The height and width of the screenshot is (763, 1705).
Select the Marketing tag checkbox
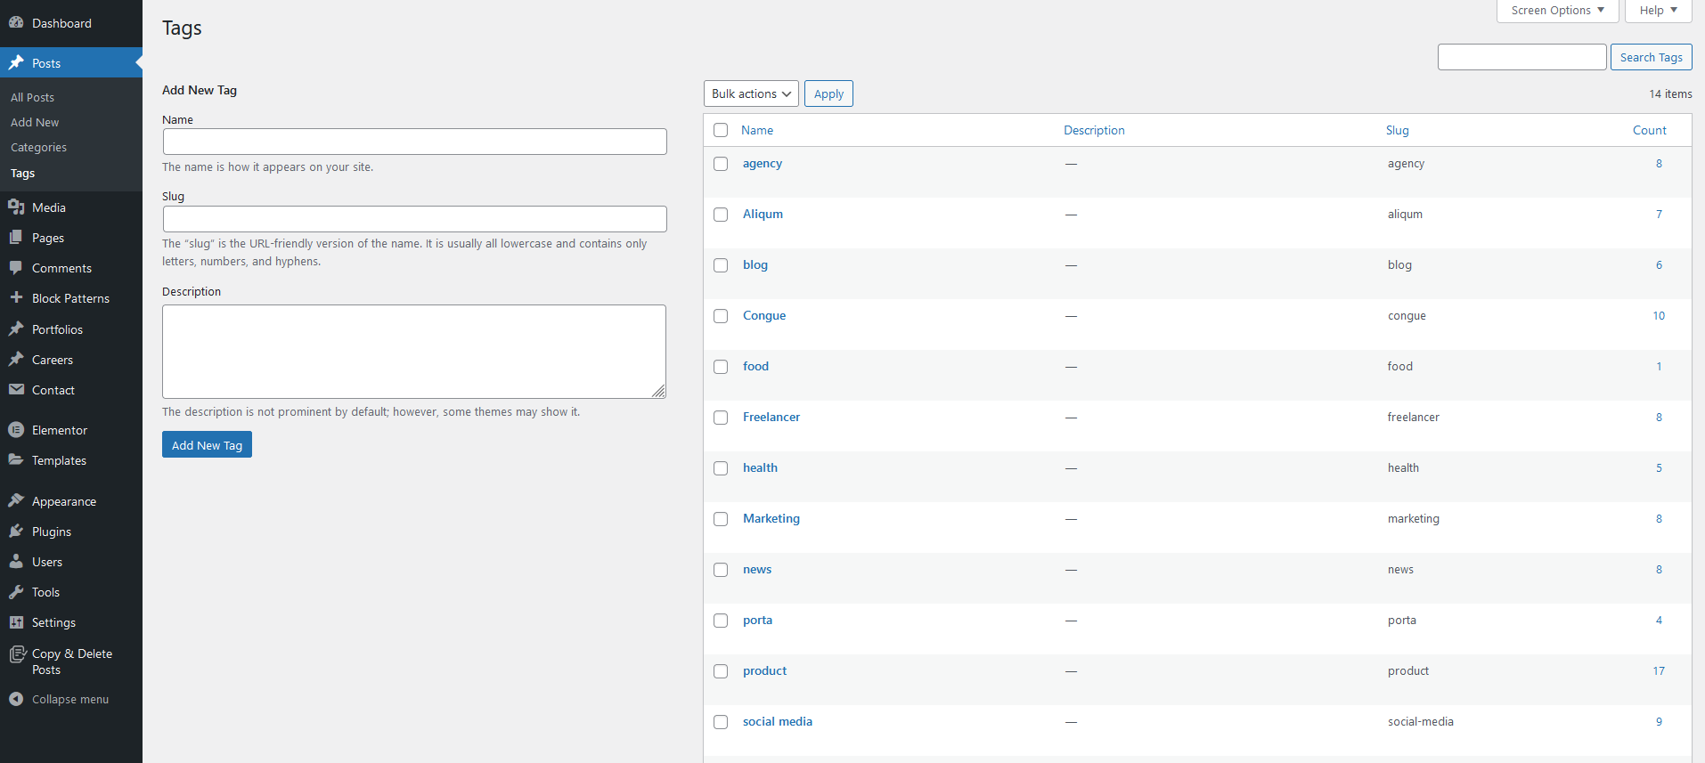[x=721, y=519]
